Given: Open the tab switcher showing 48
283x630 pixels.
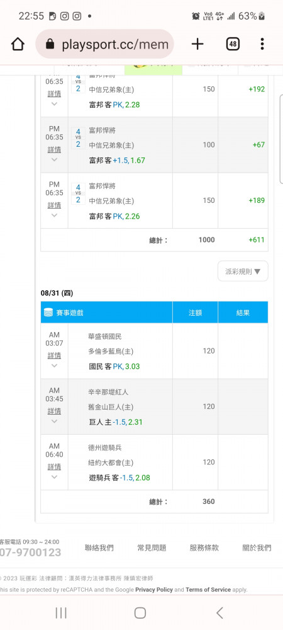Looking at the screenshot, I should 233,44.
